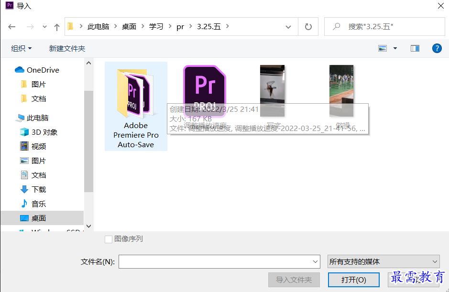Open 图片 under 此电脑
449x292 pixels.
[x=39, y=161]
